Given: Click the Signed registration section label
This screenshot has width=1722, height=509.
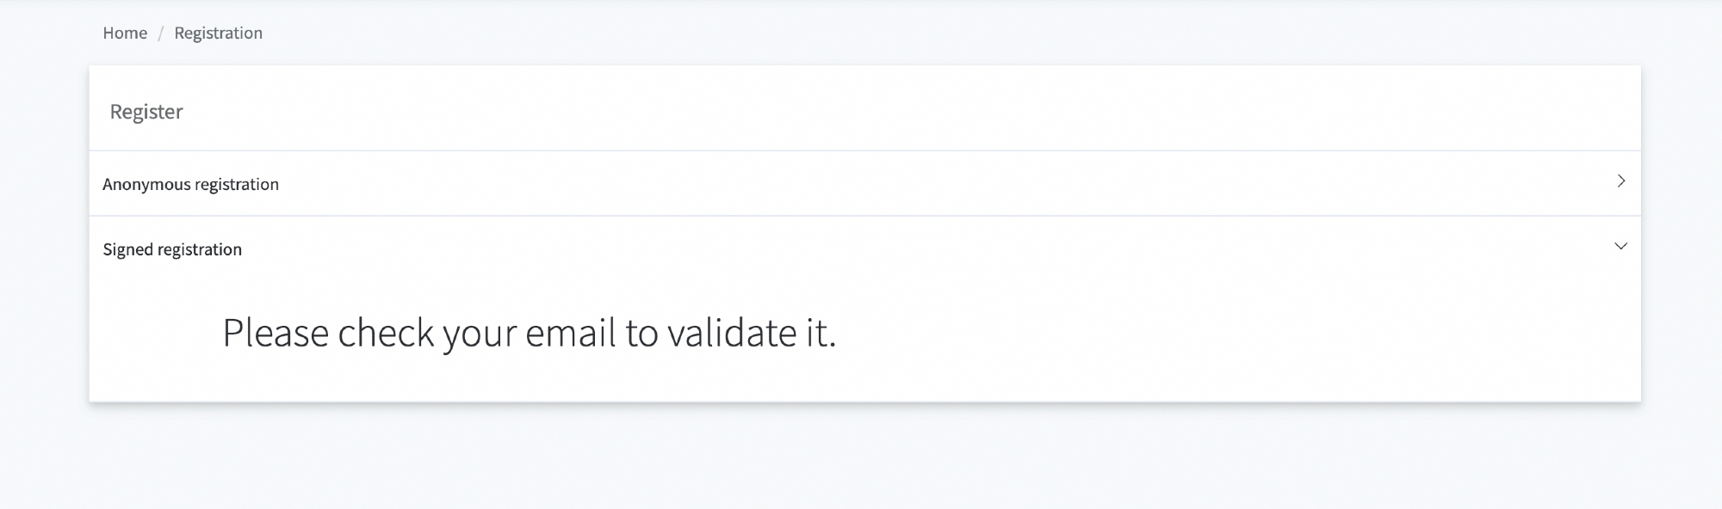Looking at the screenshot, I should point(172,249).
